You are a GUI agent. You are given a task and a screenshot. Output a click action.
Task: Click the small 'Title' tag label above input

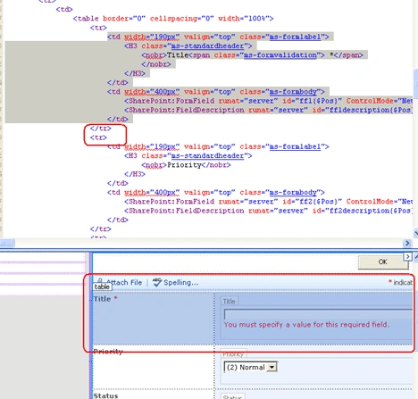tap(229, 302)
